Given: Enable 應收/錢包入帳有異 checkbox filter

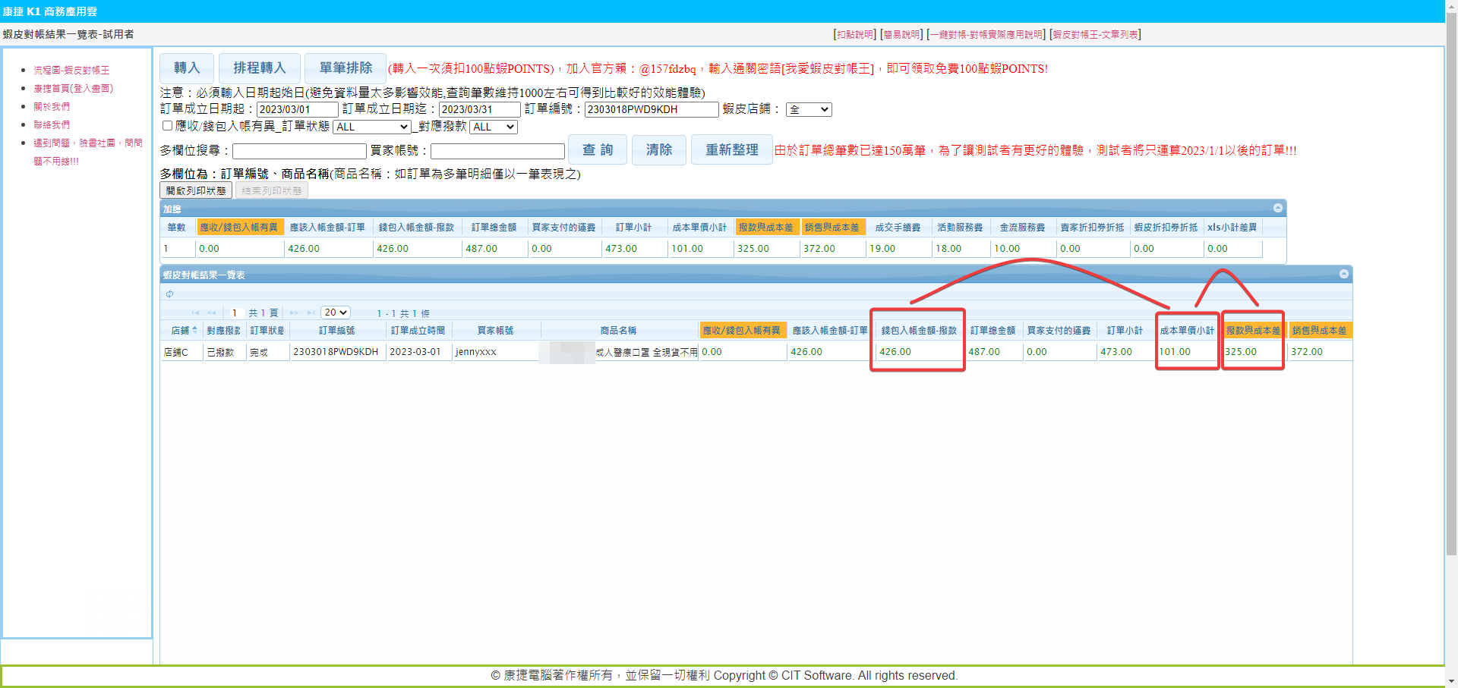Looking at the screenshot, I should tap(167, 126).
